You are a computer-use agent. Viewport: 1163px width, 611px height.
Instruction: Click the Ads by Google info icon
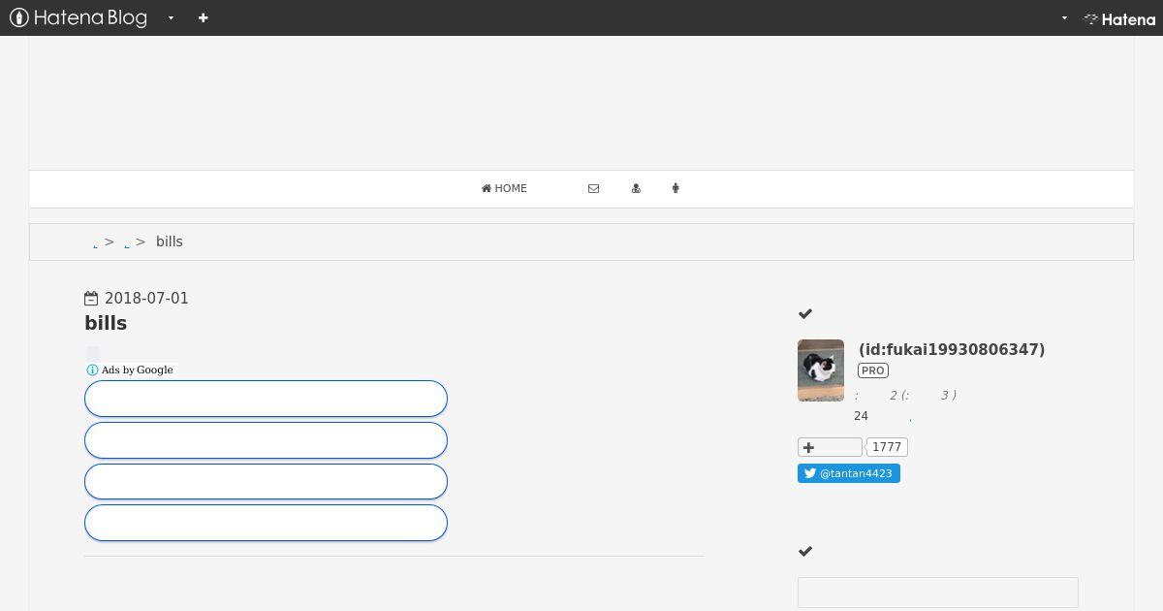point(92,370)
